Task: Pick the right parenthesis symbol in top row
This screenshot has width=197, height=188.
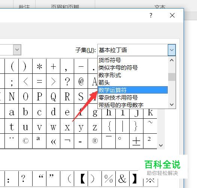Action: [25, 66]
